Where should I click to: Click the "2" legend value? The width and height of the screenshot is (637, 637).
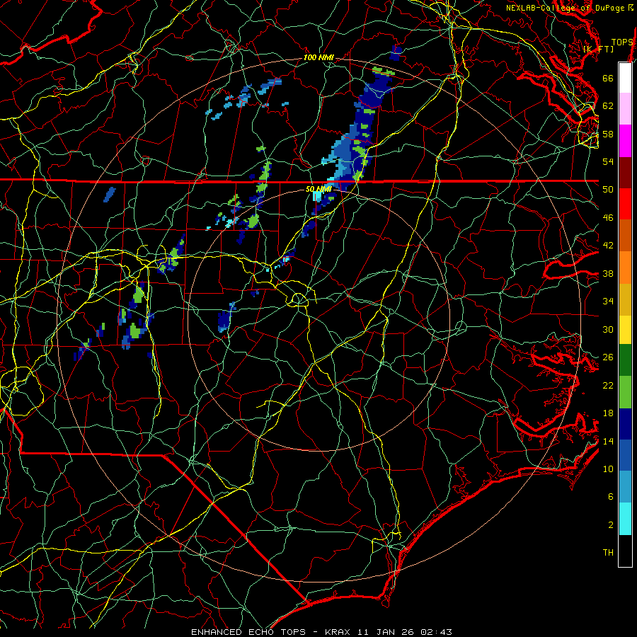[611, 525]
